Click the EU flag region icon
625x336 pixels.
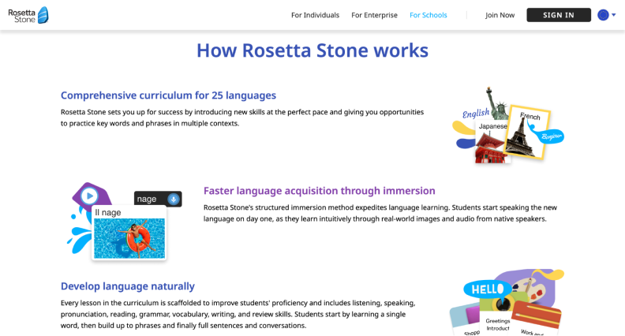pos(603,15)
